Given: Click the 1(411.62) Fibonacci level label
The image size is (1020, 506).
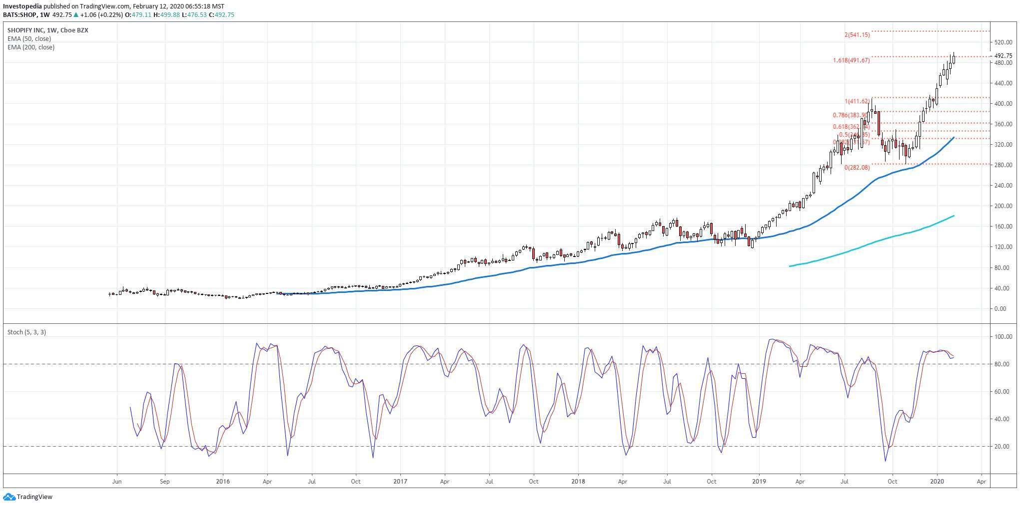Looking at the screenshot, I should (857, 101).
